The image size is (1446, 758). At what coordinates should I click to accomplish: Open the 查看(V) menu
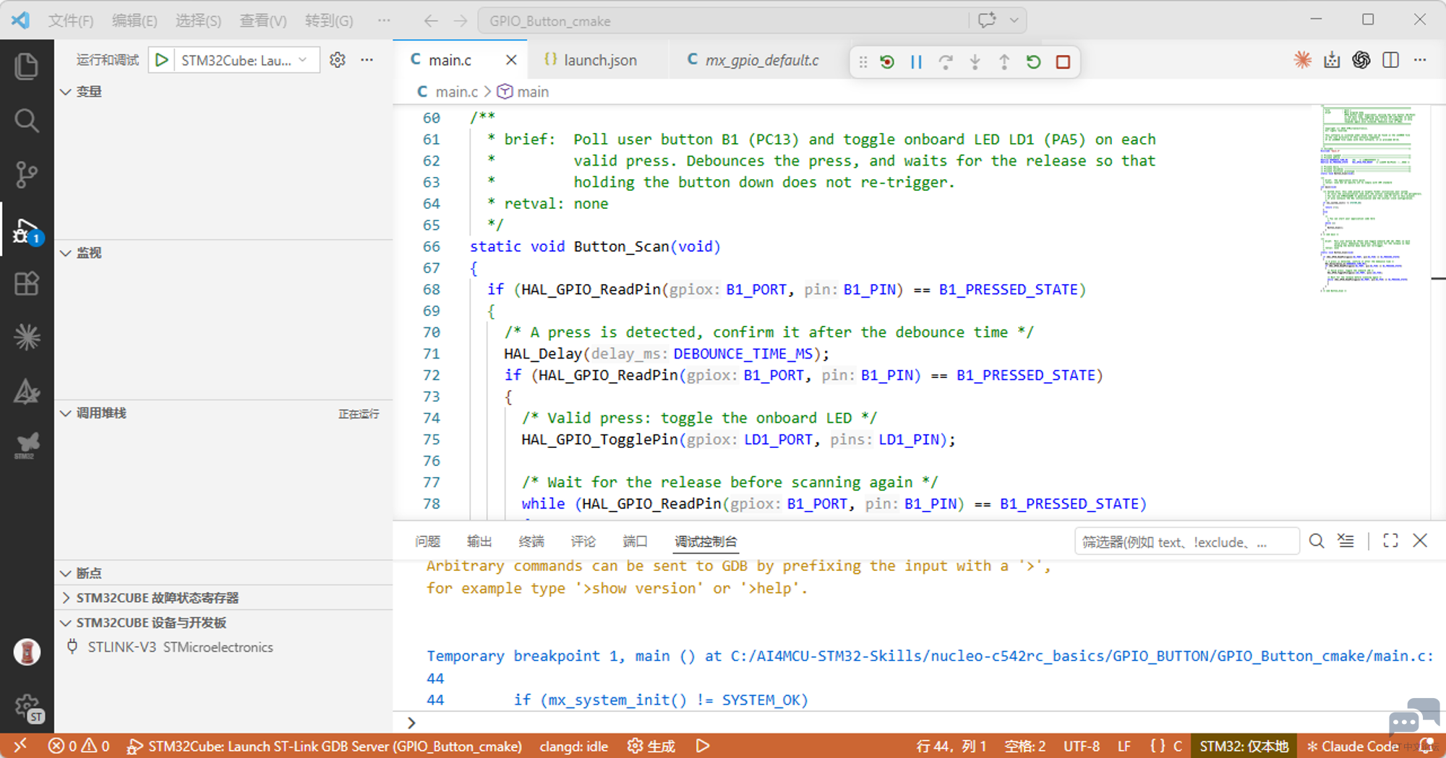pos(263,20)
